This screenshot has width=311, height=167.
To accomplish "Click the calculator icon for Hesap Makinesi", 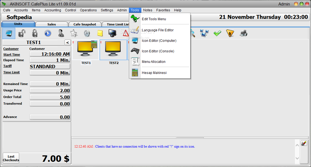I will coord(135,73).
